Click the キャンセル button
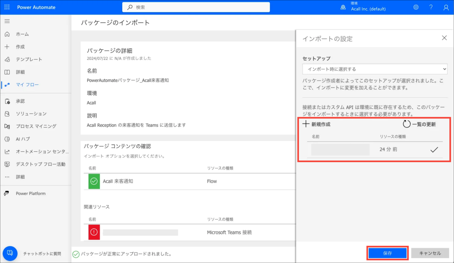 click(430, 253)
